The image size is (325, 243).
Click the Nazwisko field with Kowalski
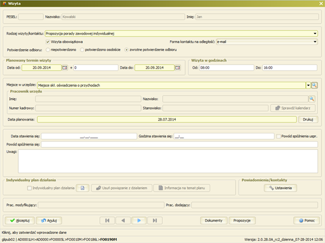123,17
